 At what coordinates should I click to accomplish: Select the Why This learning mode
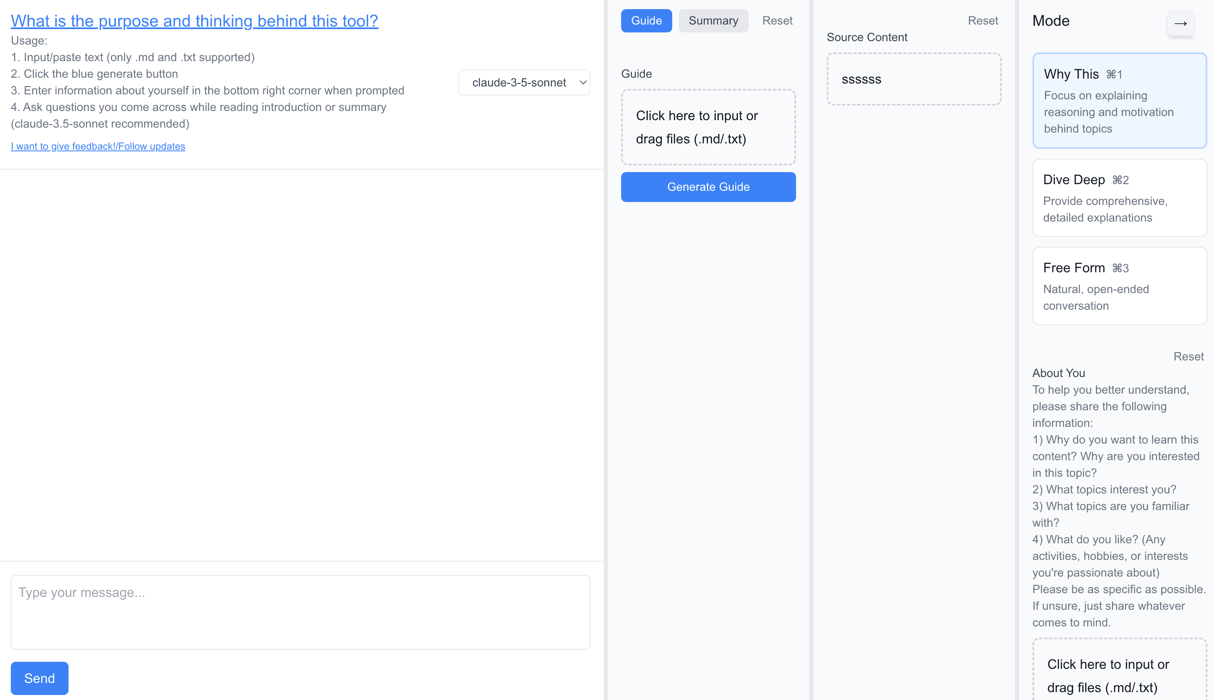pyautogui.click(x=1119, y=100)
